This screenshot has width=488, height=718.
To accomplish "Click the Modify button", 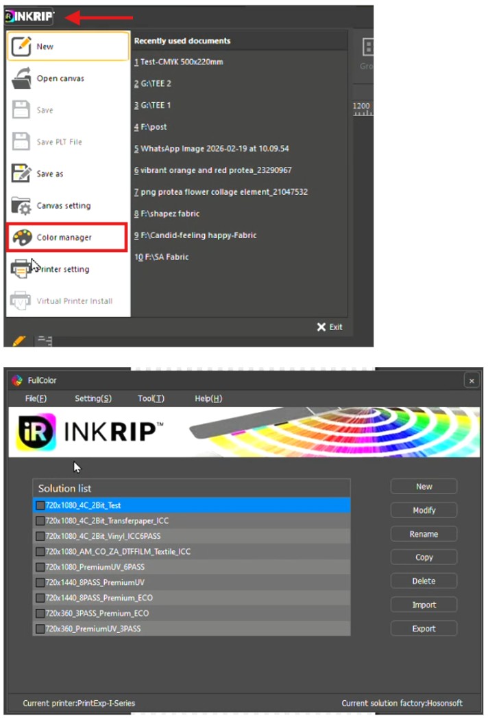I will [x=424, y=510].
